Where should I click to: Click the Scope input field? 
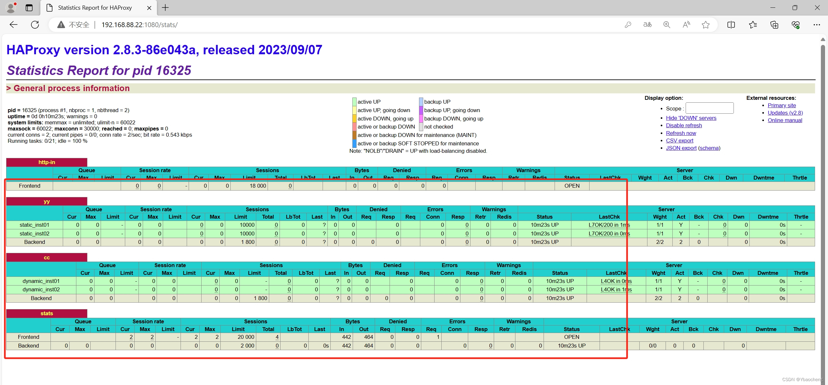tap(710, 108)
